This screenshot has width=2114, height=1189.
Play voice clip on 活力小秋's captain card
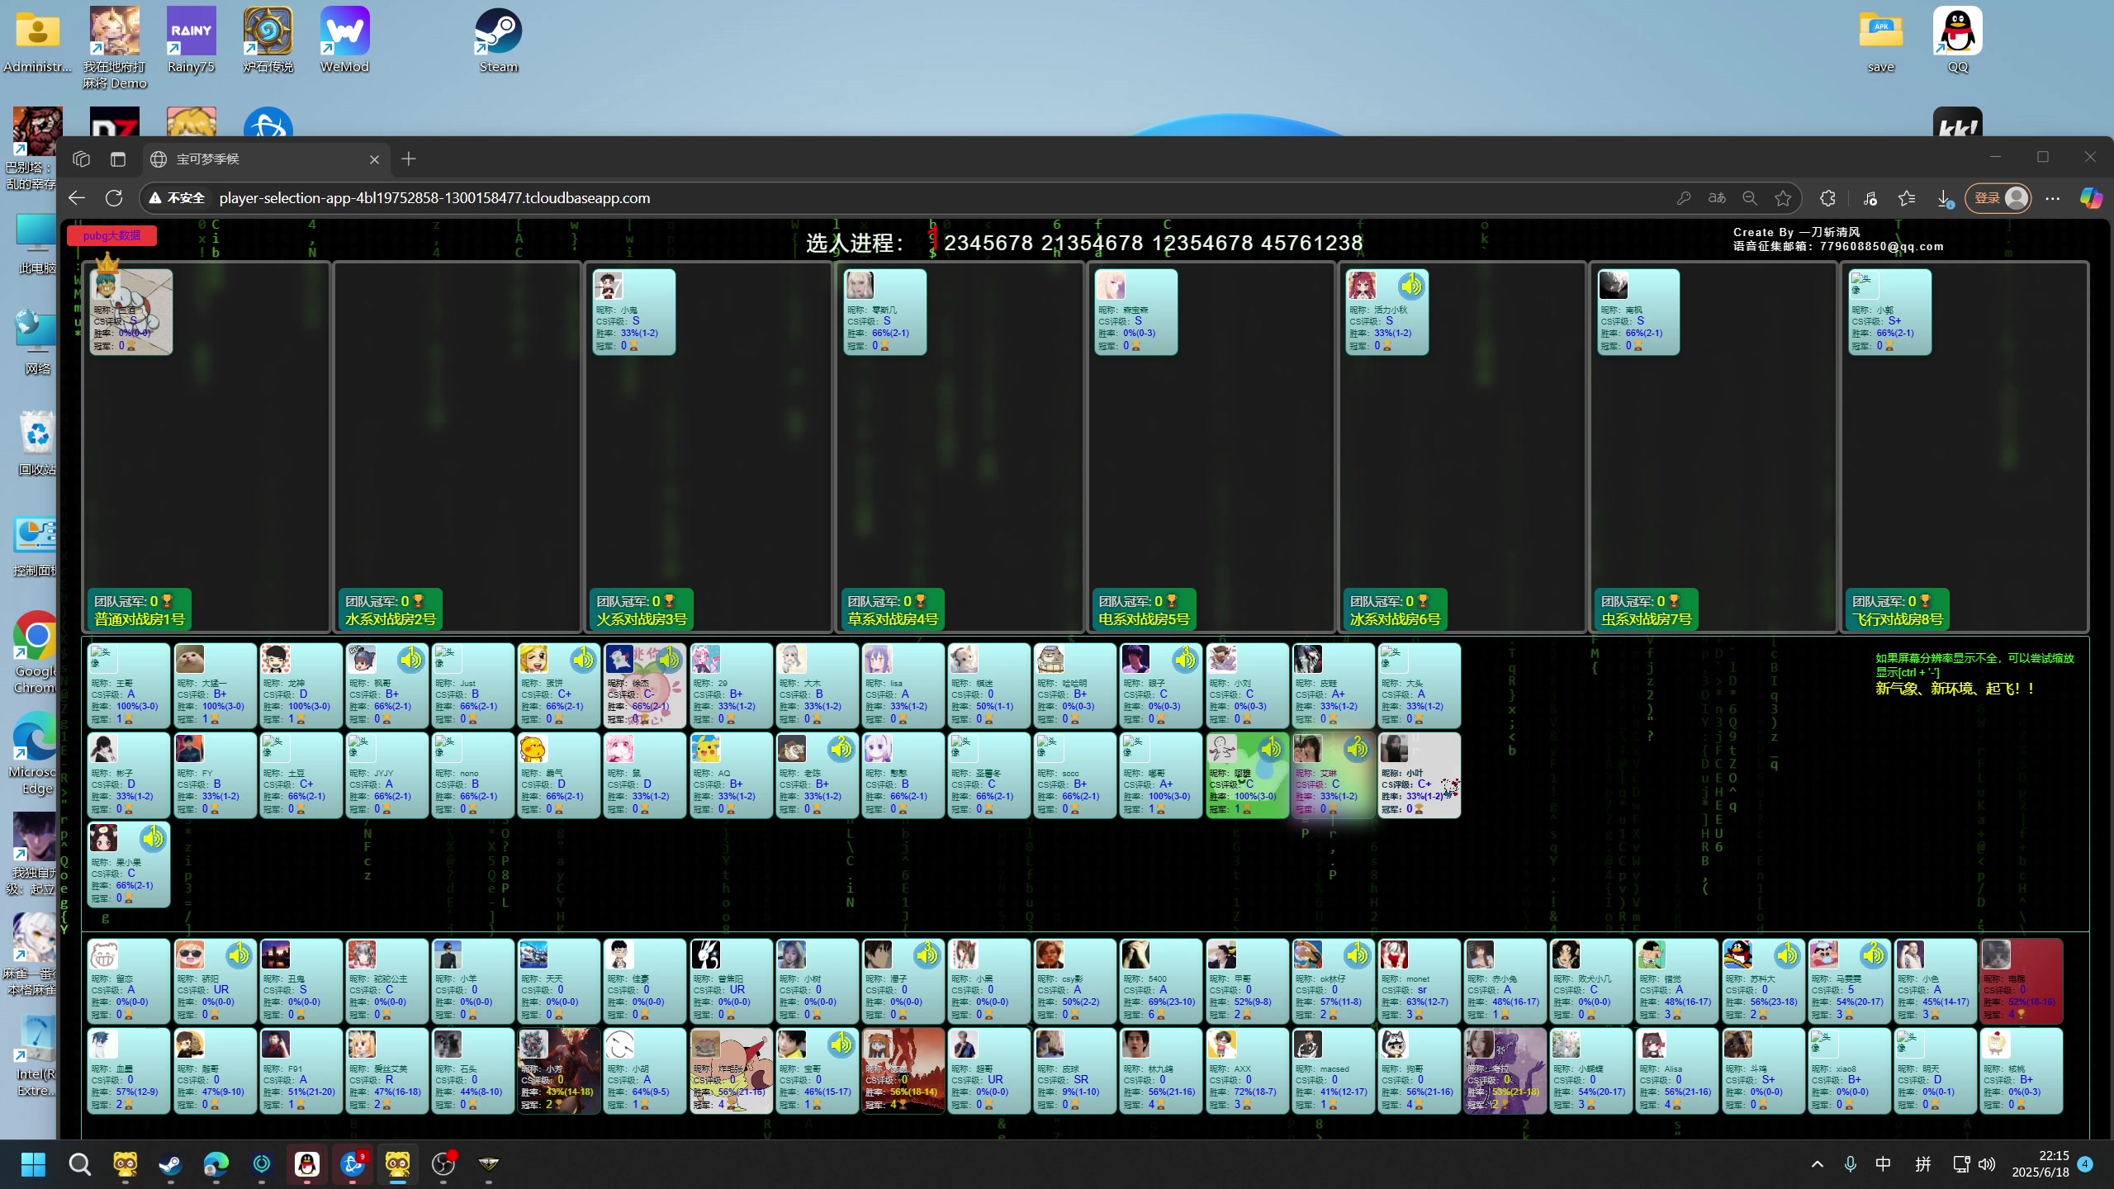pos(1411,286)
